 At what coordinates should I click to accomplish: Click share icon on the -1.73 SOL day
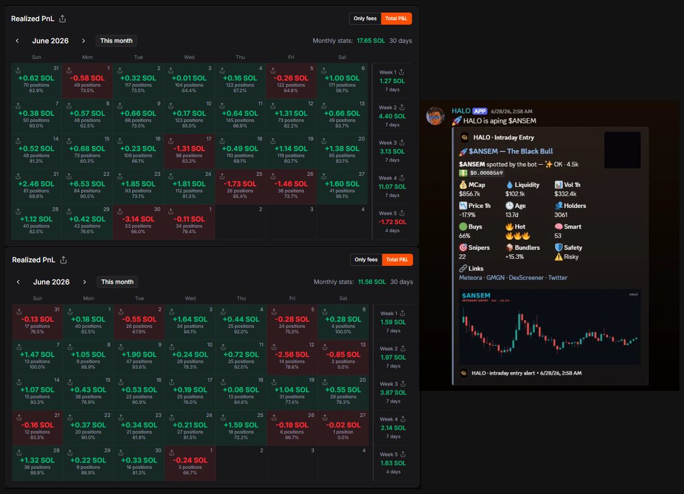coord(222,177)
